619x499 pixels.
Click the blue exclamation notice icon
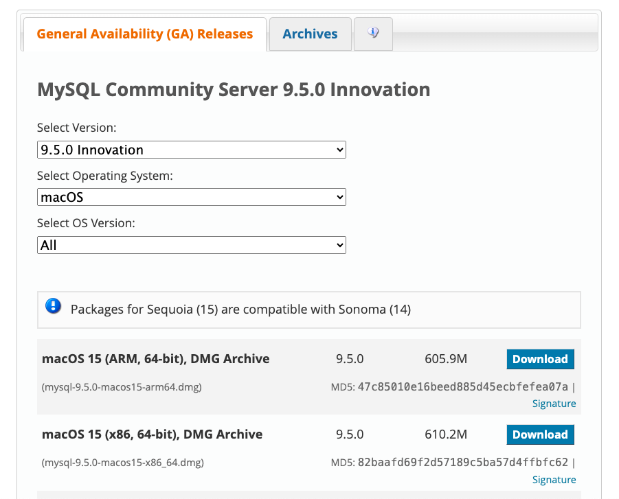click(x=54, y=305)
